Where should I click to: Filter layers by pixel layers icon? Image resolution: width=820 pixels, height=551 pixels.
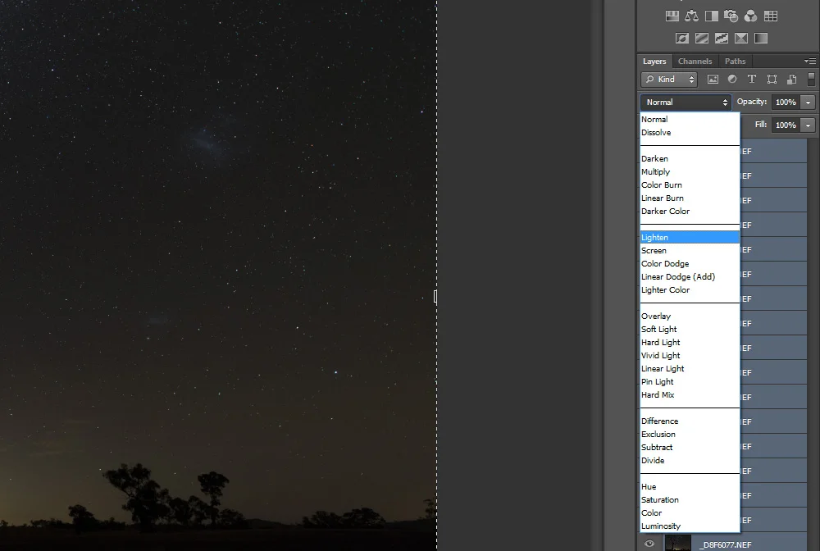click(x=713, y=80)
